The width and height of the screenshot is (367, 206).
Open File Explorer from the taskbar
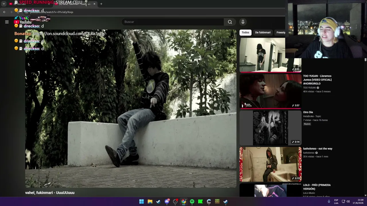(x=150, y=201)
